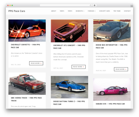Click the browser reload icon

tap(90, 6)
